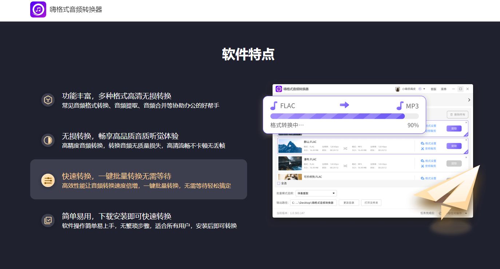
Task: Click 提取 for 群山.FLAC
Action: point(454,146)
